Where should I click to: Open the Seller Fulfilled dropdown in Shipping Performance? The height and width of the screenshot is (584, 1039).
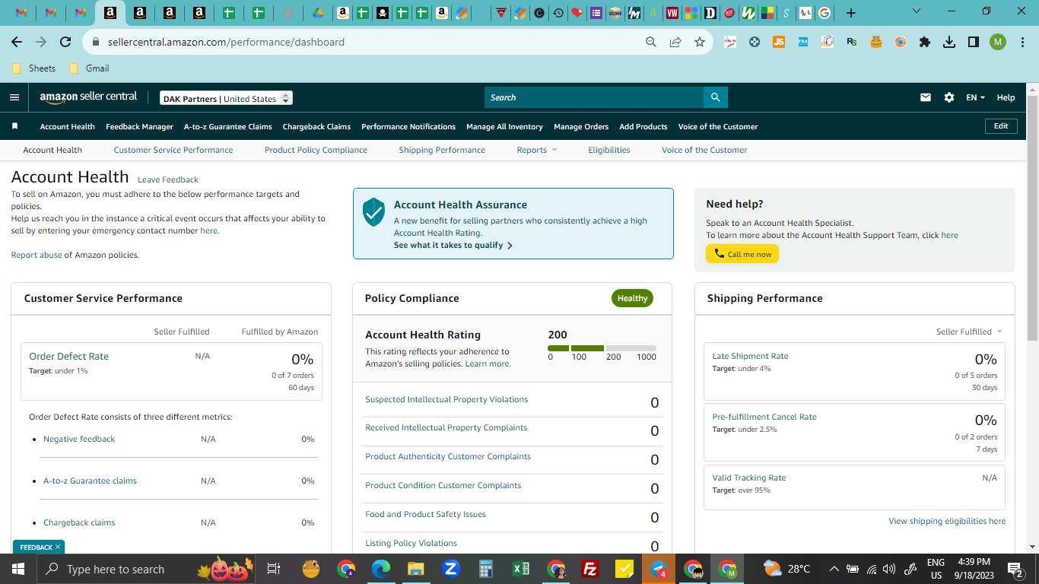pos(969,332)
